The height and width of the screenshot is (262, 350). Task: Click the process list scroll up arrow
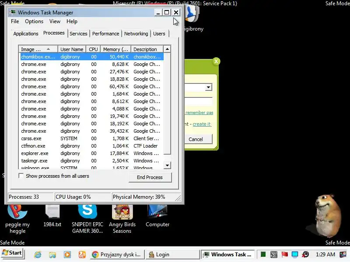point(167,49)
